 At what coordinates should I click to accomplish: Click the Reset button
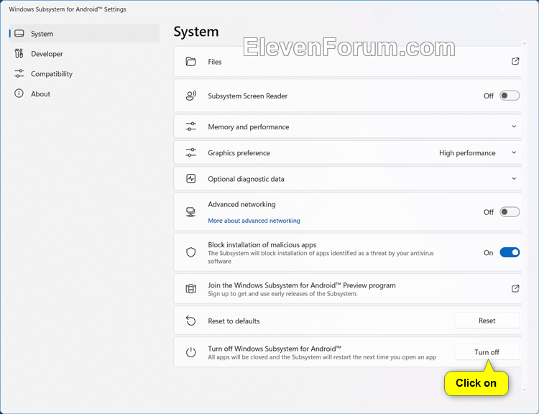click(x=487, y=321)
